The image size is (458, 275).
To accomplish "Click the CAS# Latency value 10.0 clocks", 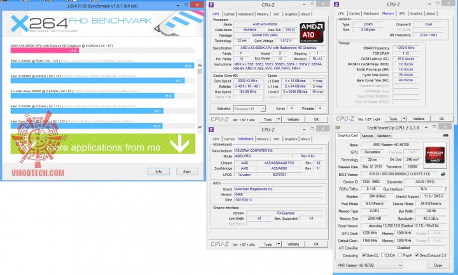I will (x=406, y=58).
